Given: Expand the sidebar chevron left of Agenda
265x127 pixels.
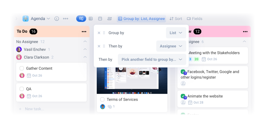Looking at the screenshot, I should click(x=16, y=19).
